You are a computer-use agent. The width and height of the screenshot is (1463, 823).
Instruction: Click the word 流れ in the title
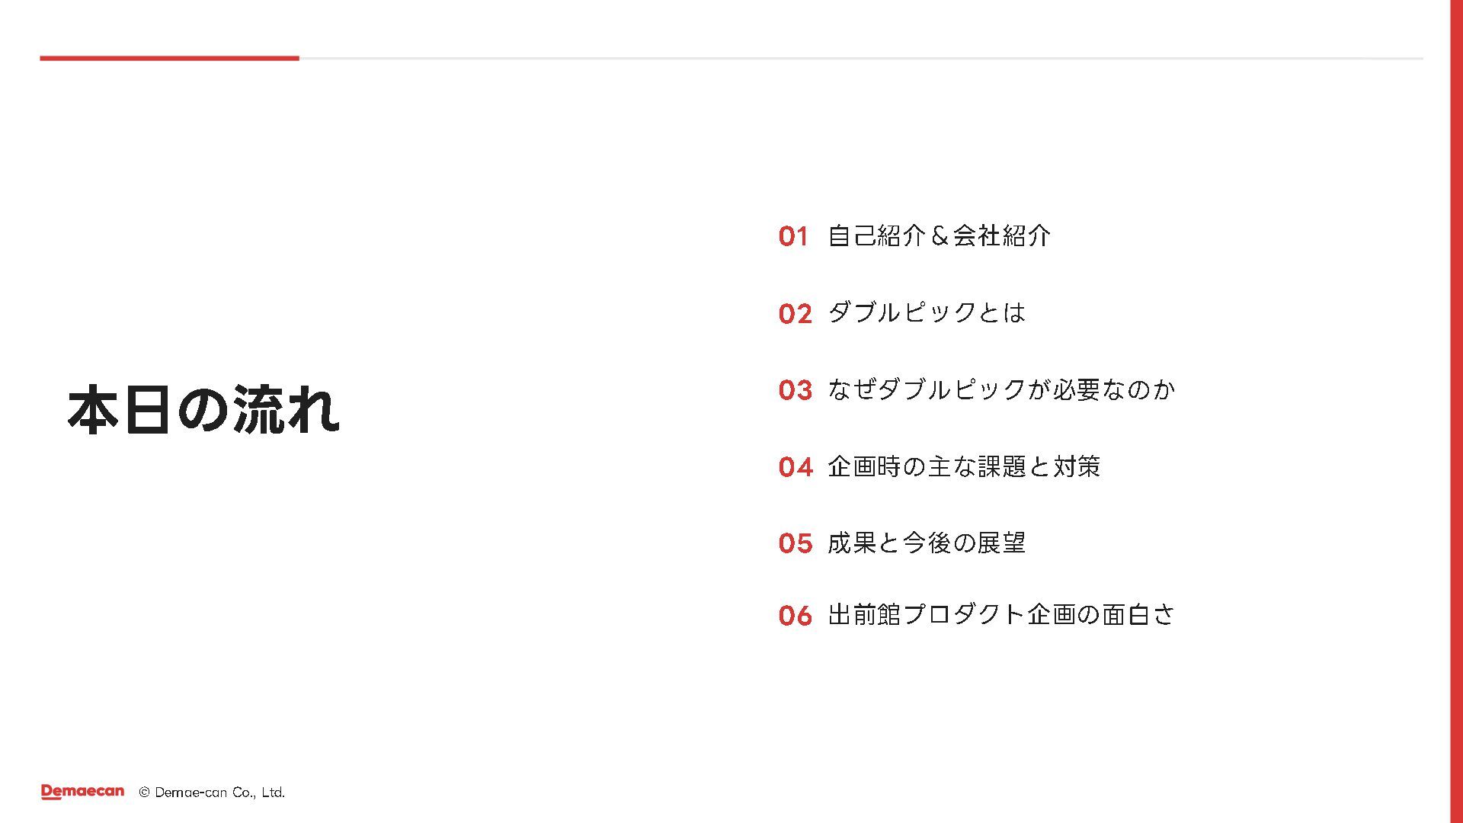[287, 410]
